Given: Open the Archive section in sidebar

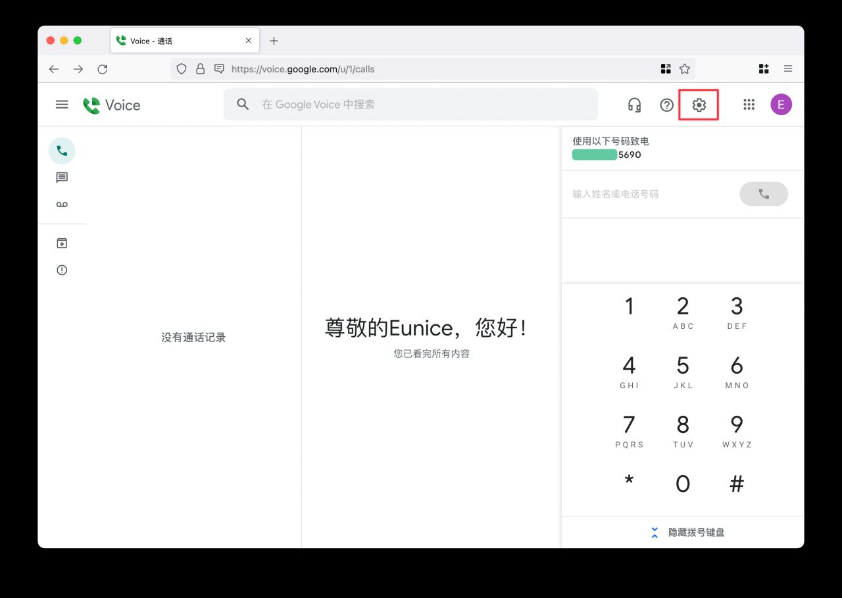Looking at the screenshot, I should coord(62,243).
